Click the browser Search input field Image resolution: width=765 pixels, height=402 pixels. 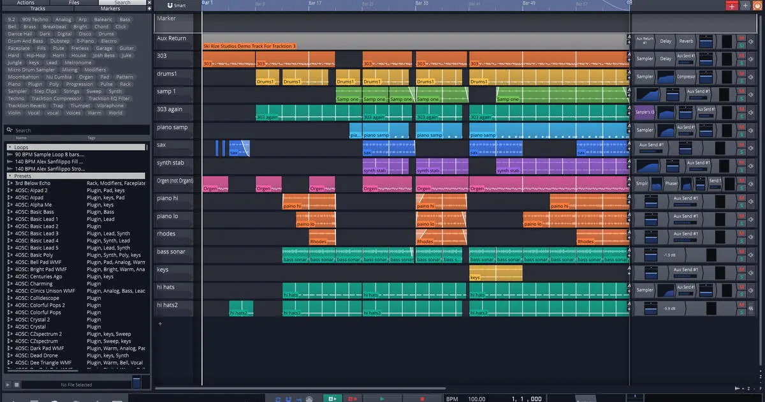point(75,130)
